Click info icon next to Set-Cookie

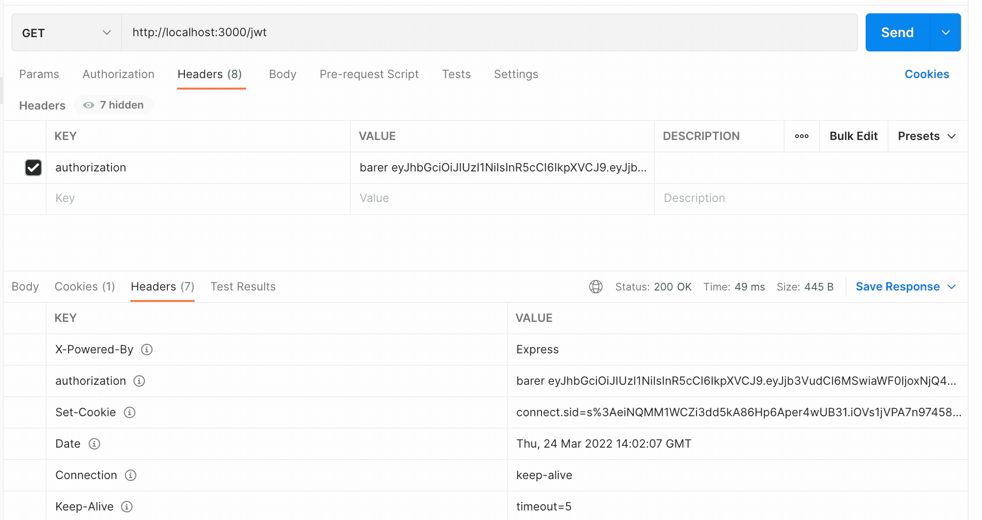pyautogui.click(x=130, y=412)
